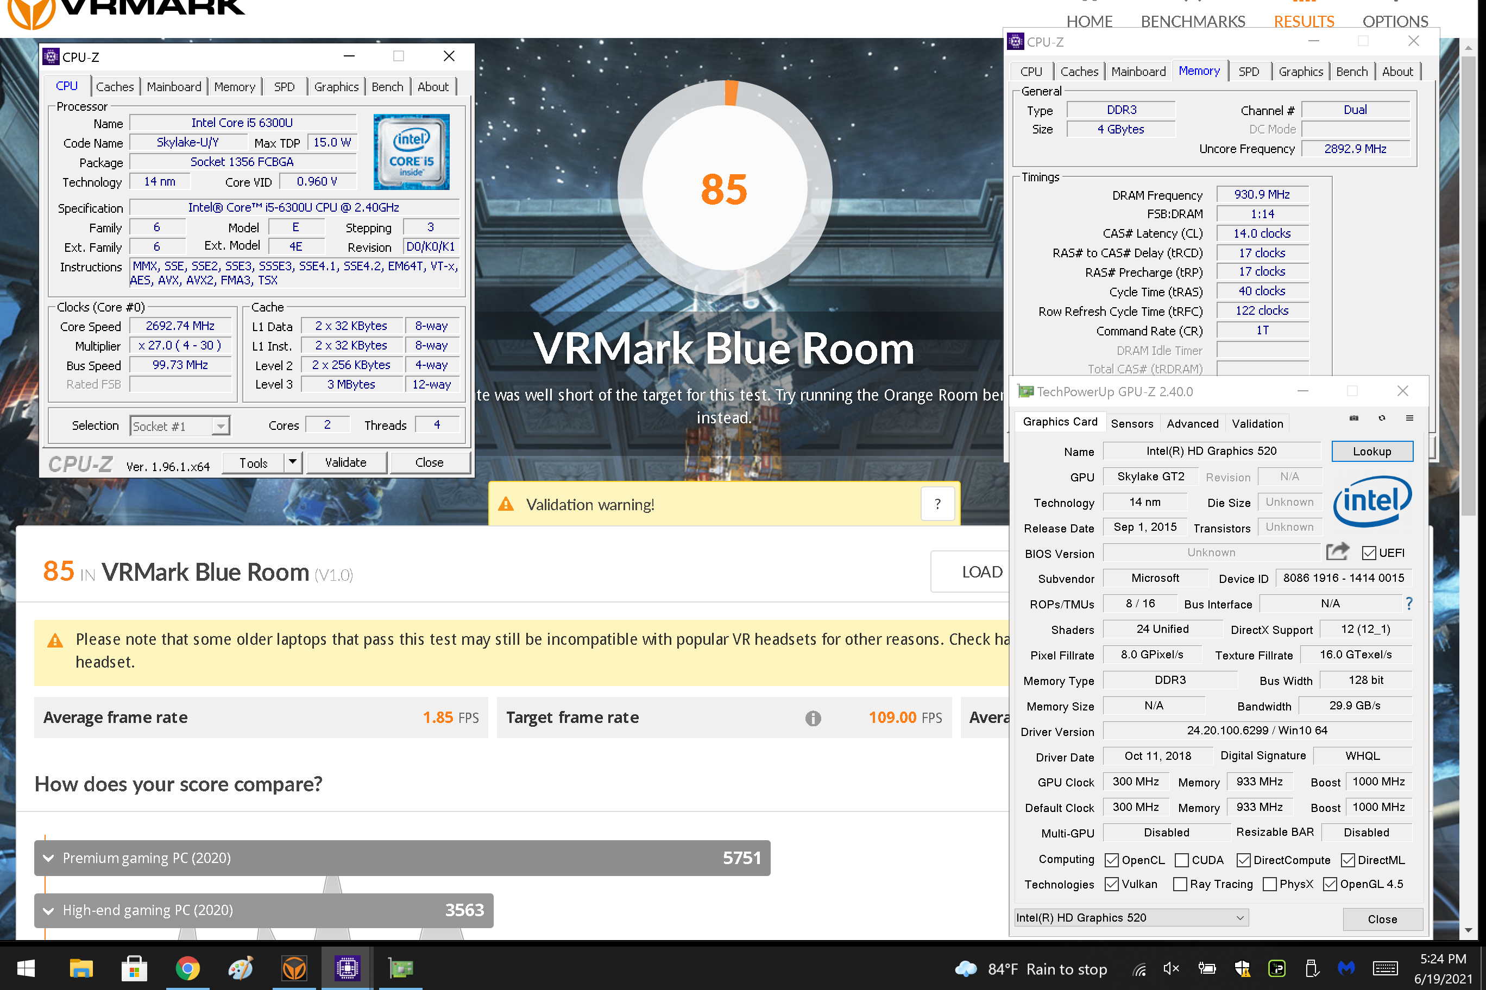Click the Intel Core i5 badge in CPU-Z
This screenshot has height=990, width=1486.
(411, 152)
